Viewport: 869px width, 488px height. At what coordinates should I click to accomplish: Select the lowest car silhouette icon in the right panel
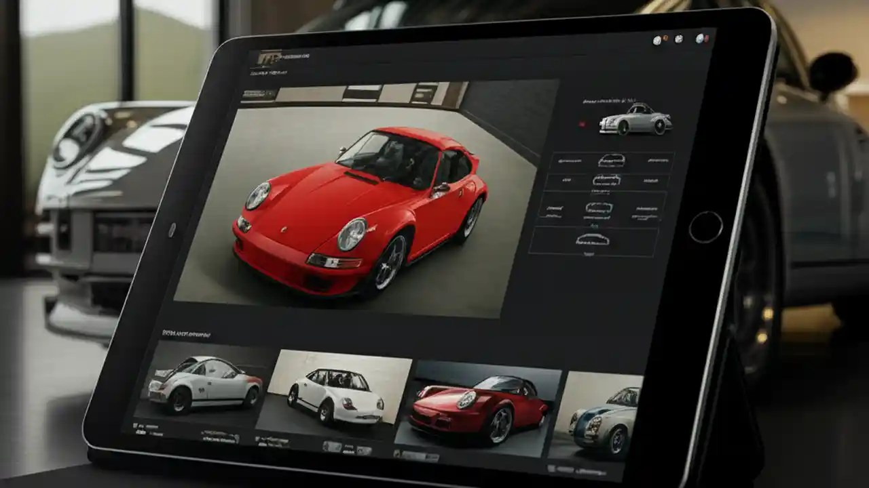pyautogui.click(x=592, y=238)
